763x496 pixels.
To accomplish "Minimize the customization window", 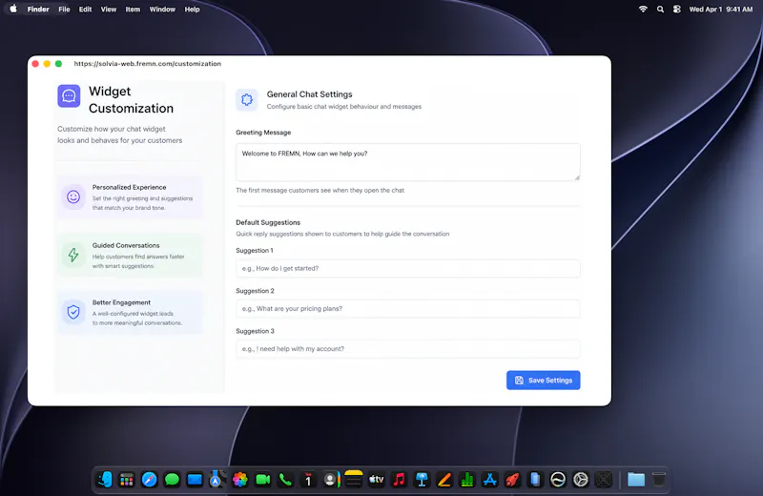I will click(x=47, y=64).
